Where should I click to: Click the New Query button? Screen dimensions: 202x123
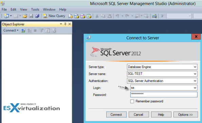54,16
